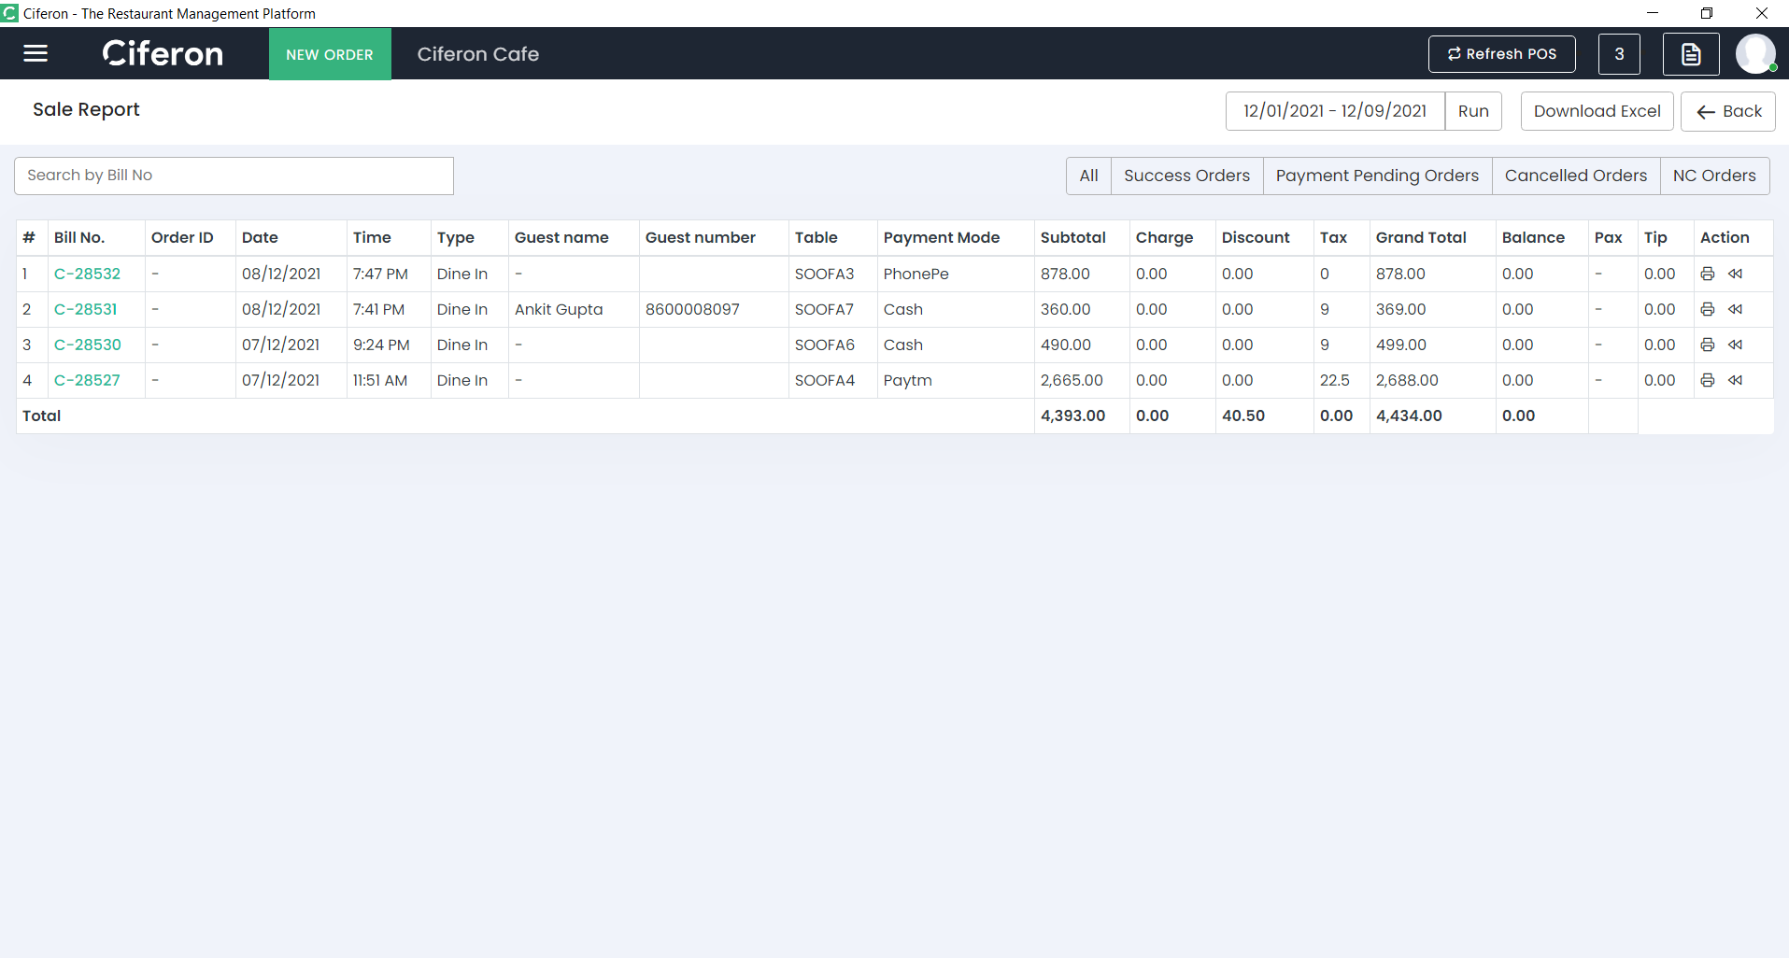
Task: Open the hamburger navigation menu
Action: pyautogui.click(x=35, y=53)
